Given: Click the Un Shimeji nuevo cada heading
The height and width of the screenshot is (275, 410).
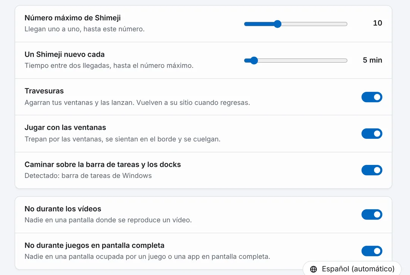Looking at the screenshot, I should (64, 54).
